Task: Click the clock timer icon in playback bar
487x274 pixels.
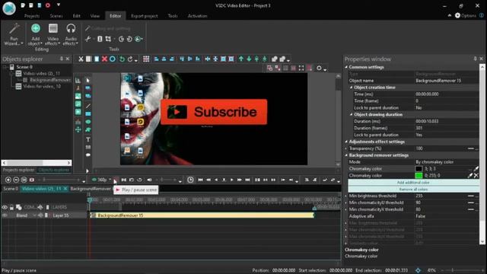Action: pyautogui.click(x=190, y=180)
